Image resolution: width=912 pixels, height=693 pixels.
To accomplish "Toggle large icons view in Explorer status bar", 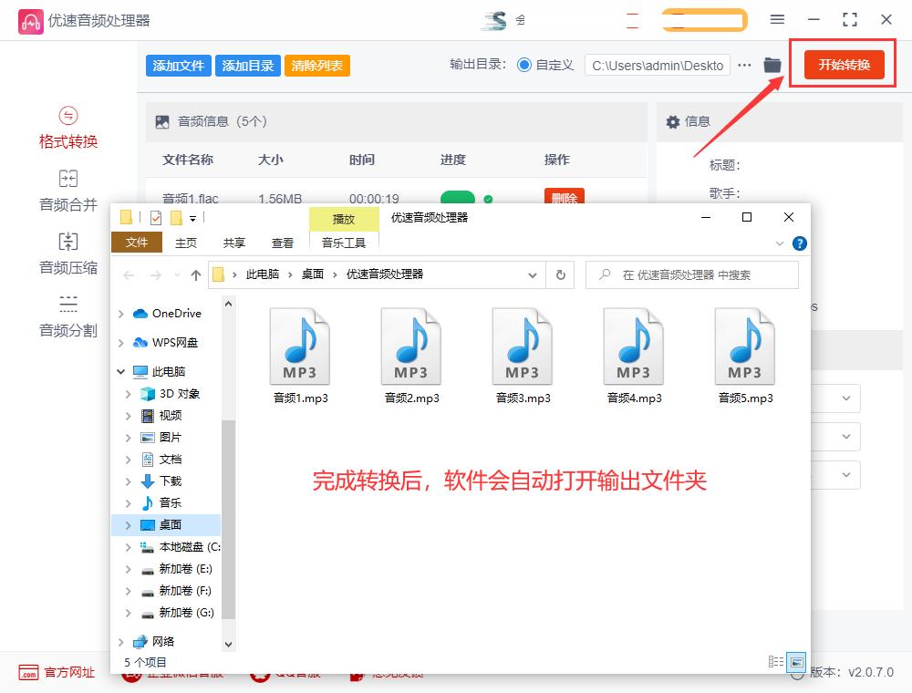I will click(x=797, y=661).
